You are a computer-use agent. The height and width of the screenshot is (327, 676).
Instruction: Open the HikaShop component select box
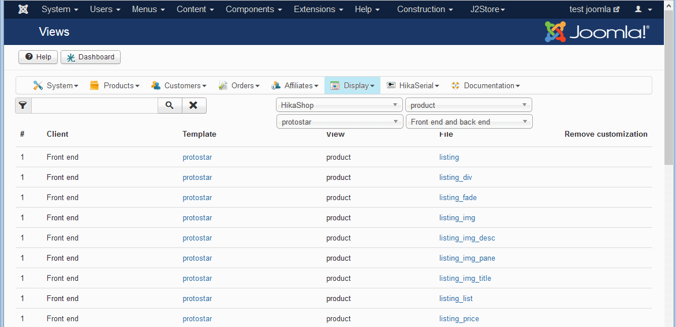click(339, 105)
